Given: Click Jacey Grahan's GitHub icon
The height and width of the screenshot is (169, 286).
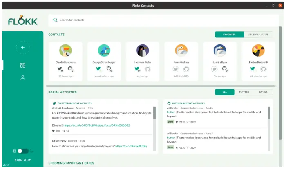Looking at the screenshot, I should coord(186,69).
